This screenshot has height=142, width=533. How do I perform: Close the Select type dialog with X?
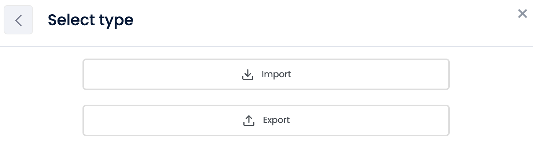(x=522, y=14)
